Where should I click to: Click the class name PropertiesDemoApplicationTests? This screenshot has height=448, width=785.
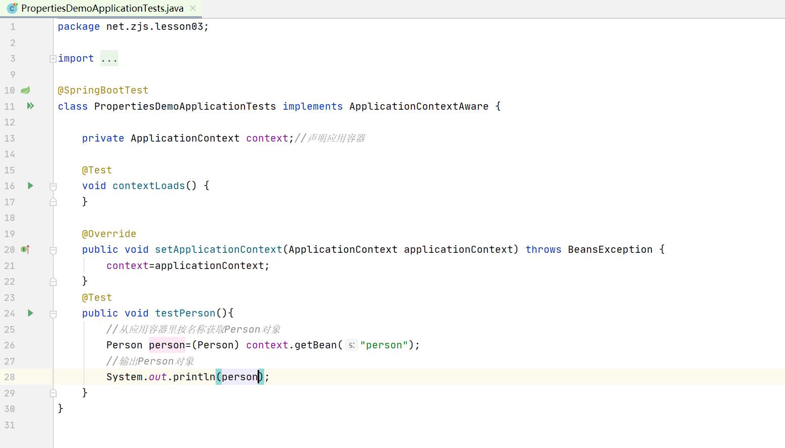(x=185, y=106)
